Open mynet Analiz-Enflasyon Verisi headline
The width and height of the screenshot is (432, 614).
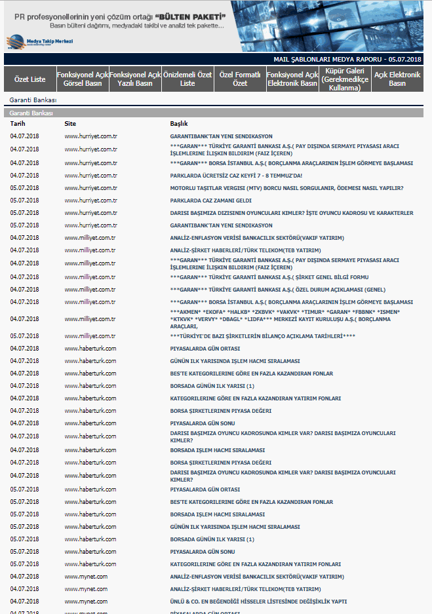click(x=257, y=577)
